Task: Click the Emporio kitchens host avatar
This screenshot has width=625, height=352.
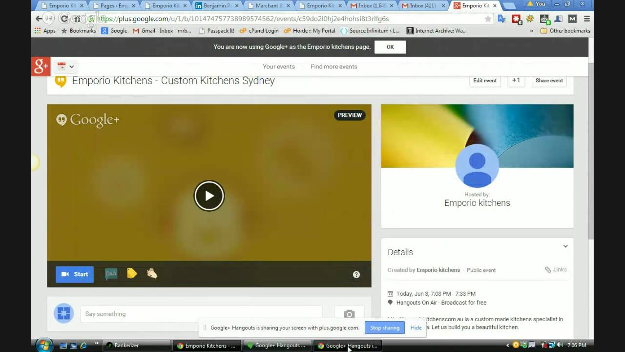Action: click(477, 166)
